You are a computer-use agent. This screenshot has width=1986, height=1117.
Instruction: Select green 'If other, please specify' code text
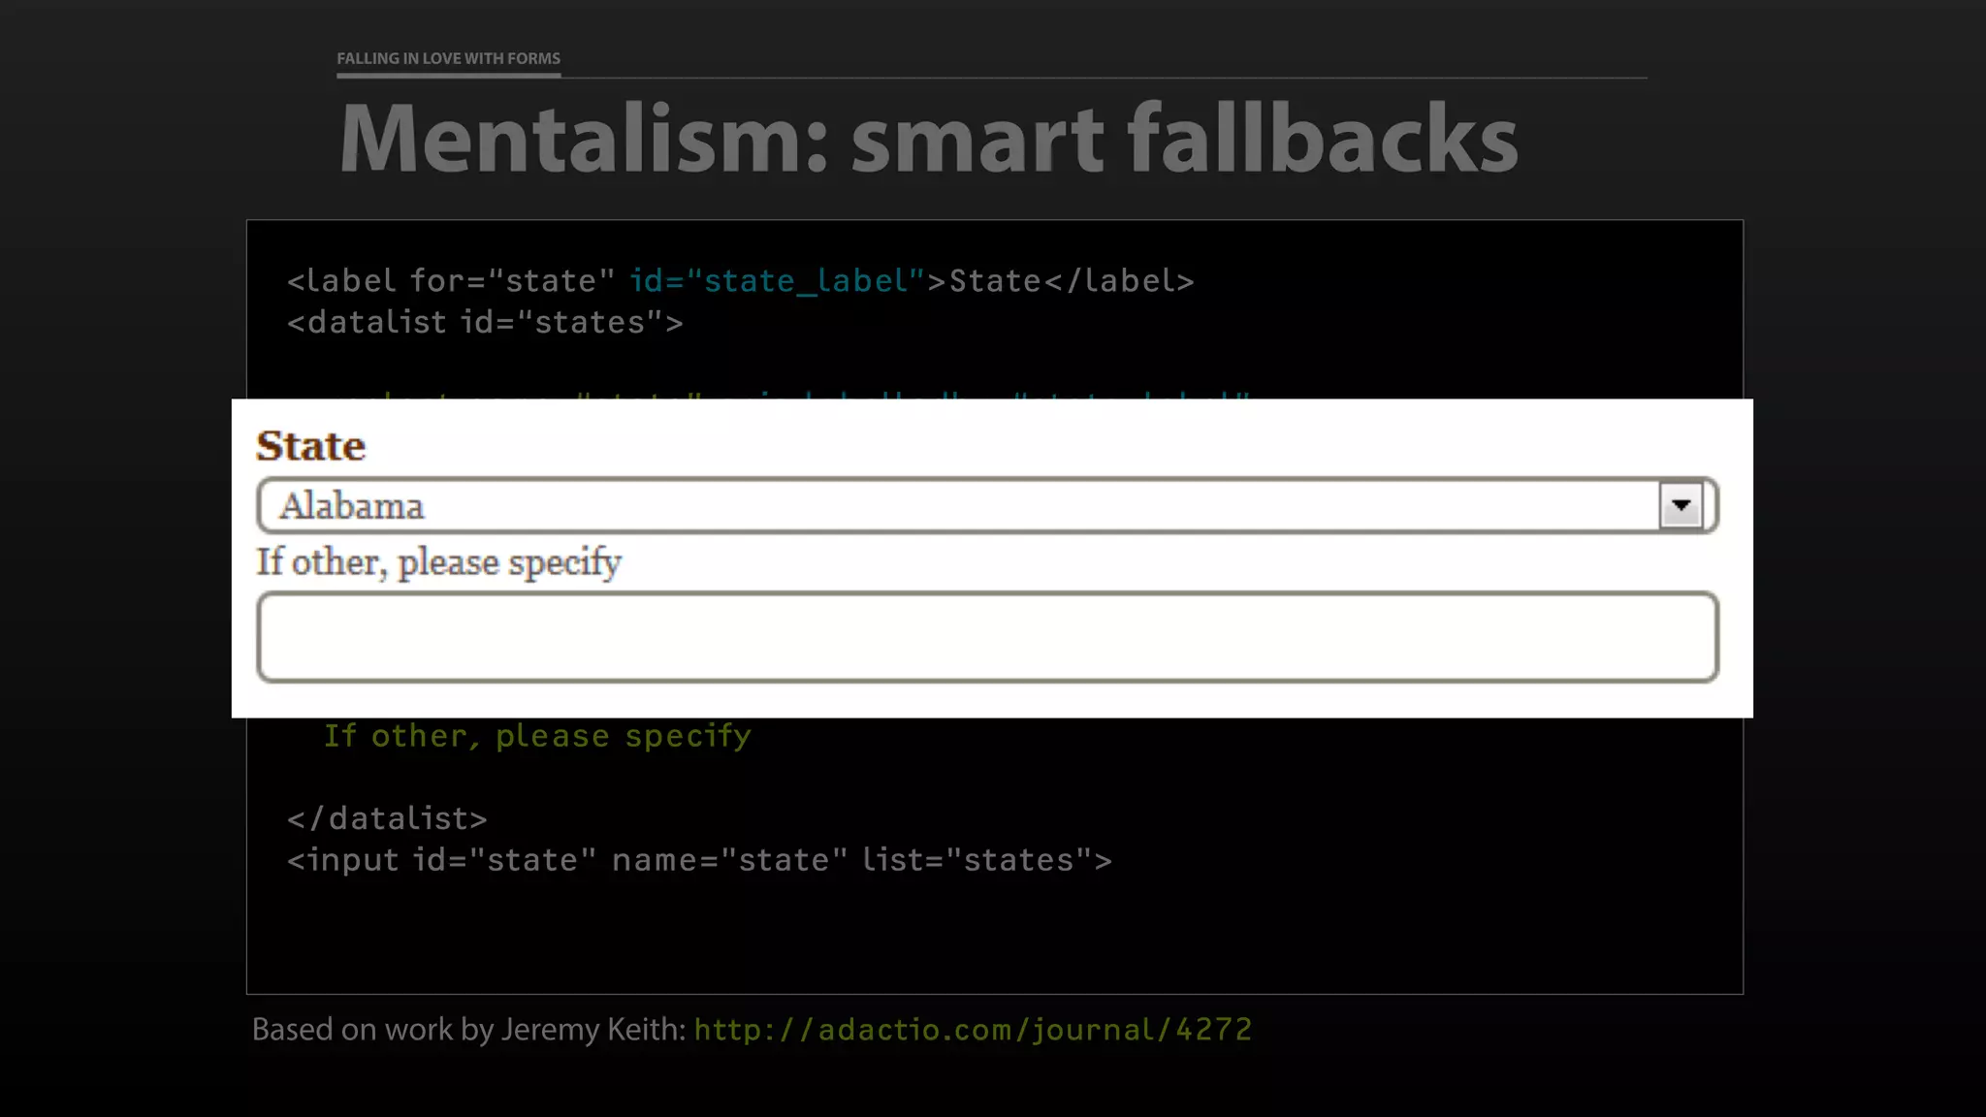click(x=537, y=736)
